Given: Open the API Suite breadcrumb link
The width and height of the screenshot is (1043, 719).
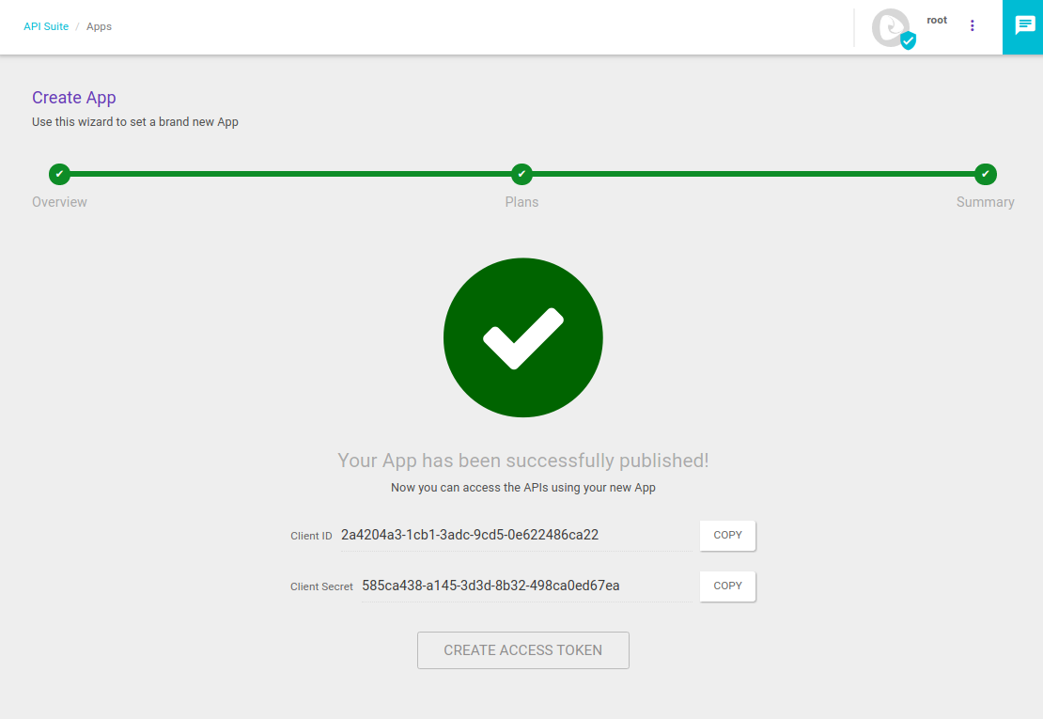Looking at the screenshot, I should pos(46,26).
